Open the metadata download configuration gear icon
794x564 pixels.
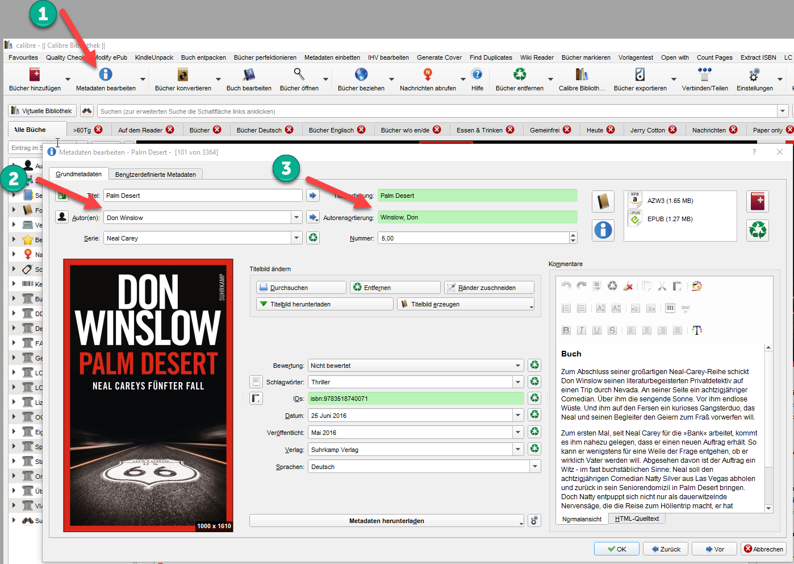[534, 520]
